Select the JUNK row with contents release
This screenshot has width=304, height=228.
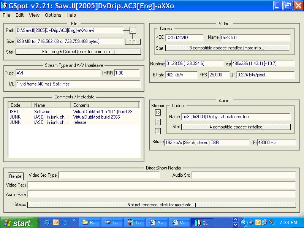click(x=74, y=122)
